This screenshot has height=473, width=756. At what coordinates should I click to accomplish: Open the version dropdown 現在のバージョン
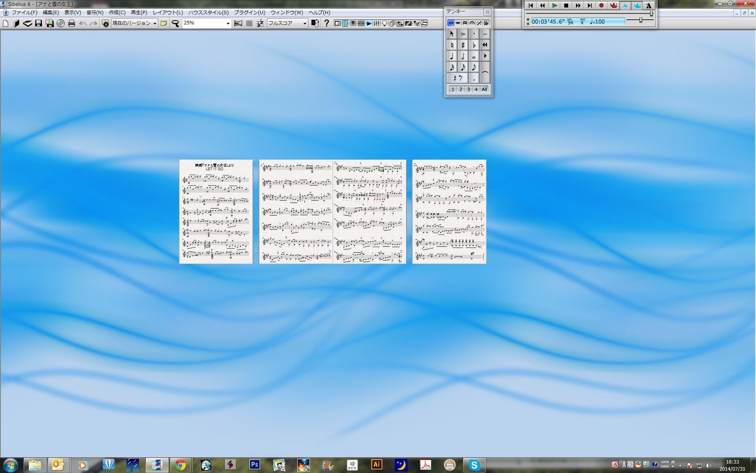134,23
